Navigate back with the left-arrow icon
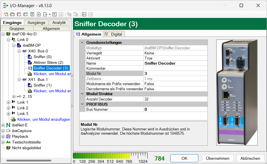Image resolution: width=267 pixels, height=164 pixels. (x=84, y=14)
